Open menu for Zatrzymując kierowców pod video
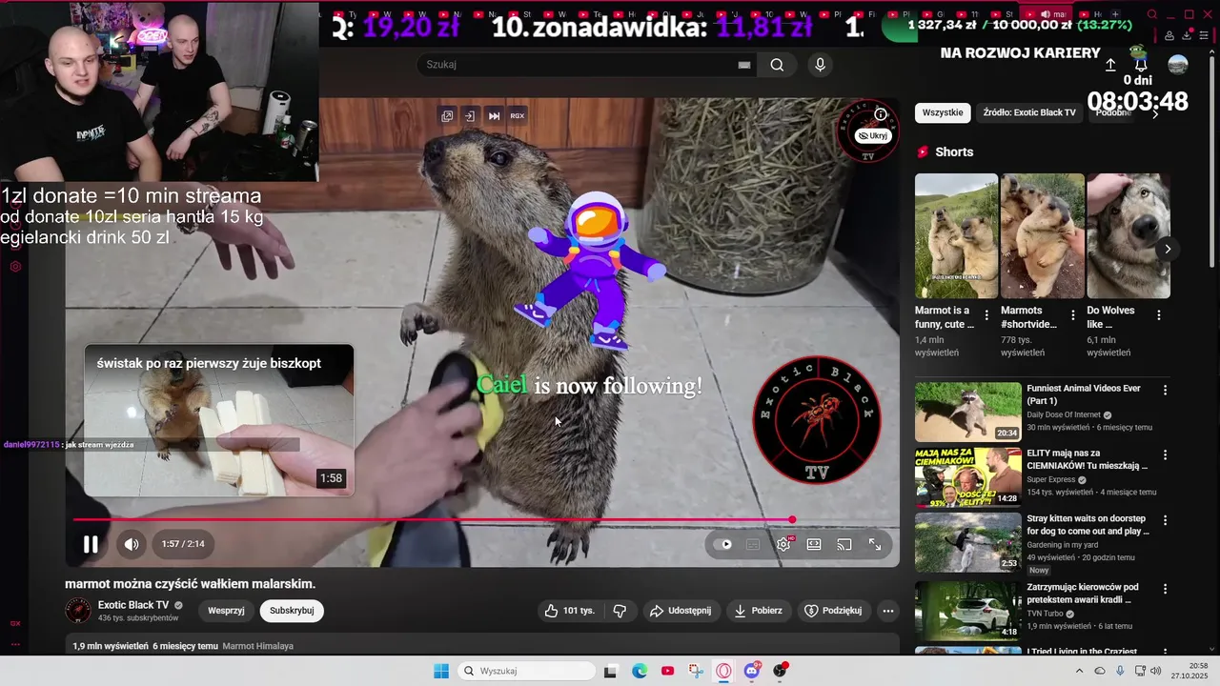This screenshot has height=686, width=1220. [1165, 588]
